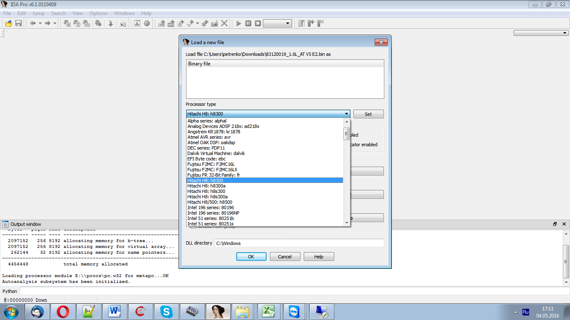This screenshot has width=570, height=320.
Task: Click the Jump back arrow icon
Action: [x=33, y=23]
